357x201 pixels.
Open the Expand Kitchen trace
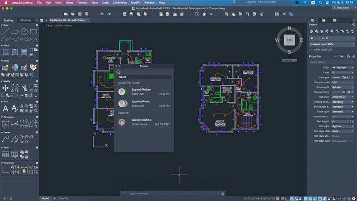144,92
